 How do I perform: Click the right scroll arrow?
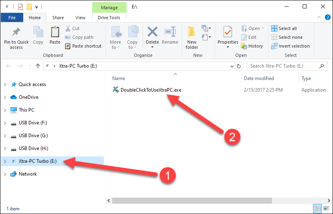pos(329,200)
